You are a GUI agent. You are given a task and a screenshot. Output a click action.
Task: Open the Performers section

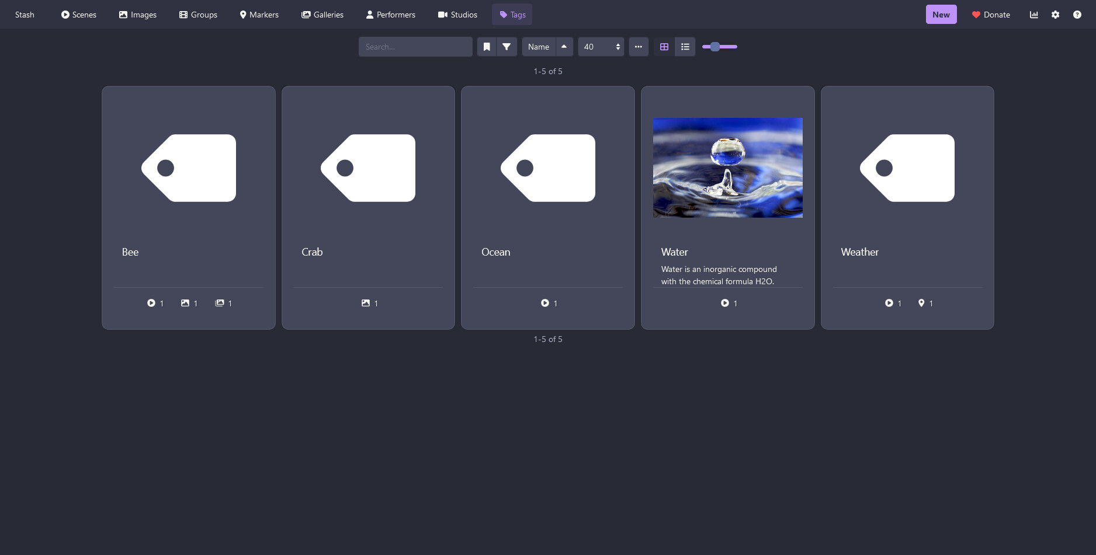point(390,15)
